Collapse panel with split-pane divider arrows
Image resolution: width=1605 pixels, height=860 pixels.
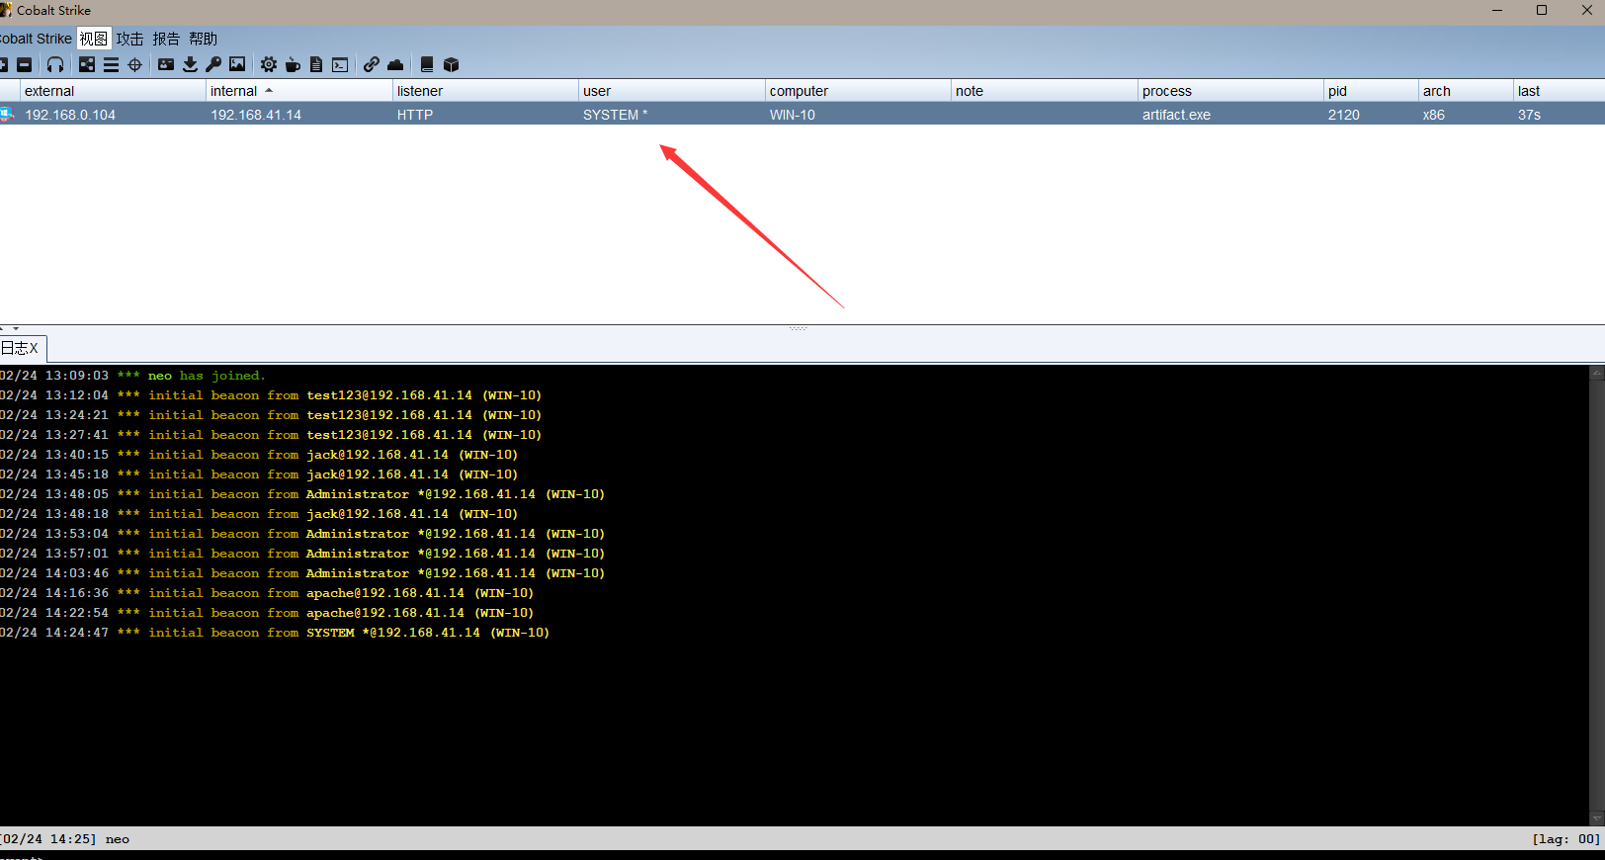(x=10, y=327)
